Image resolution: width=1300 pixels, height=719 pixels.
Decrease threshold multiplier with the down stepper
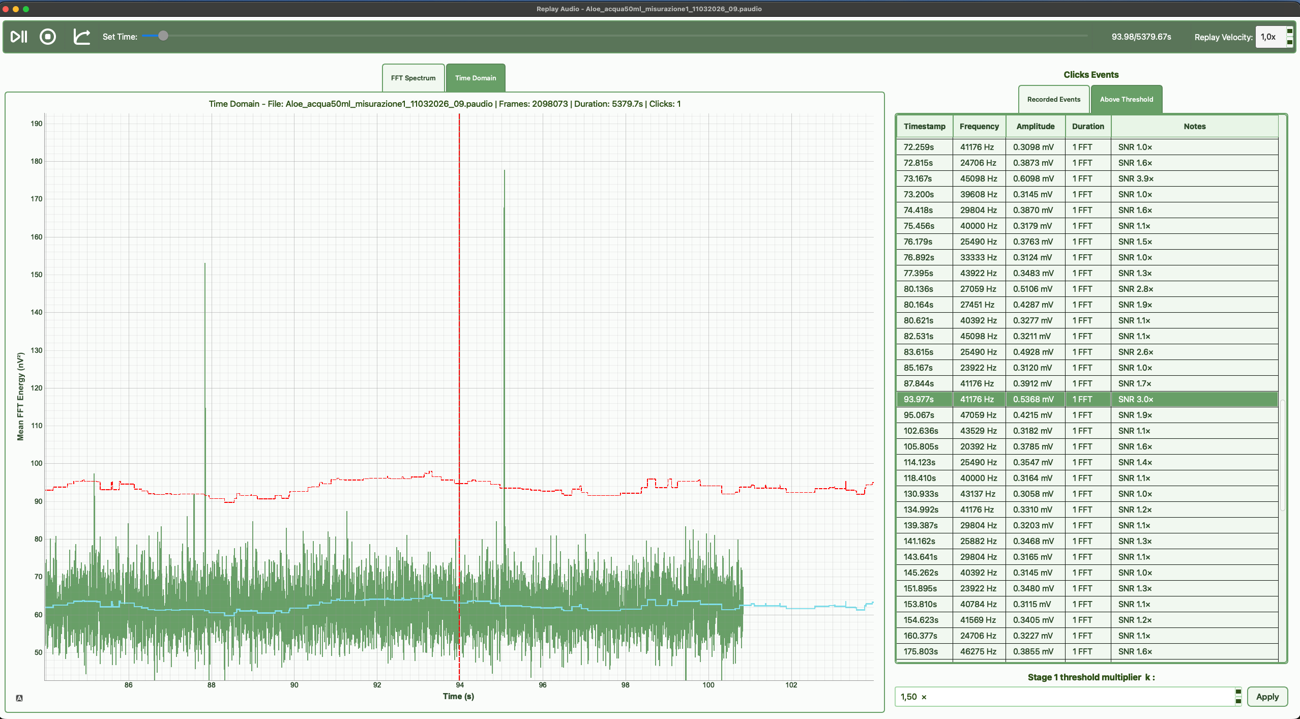1238,701
